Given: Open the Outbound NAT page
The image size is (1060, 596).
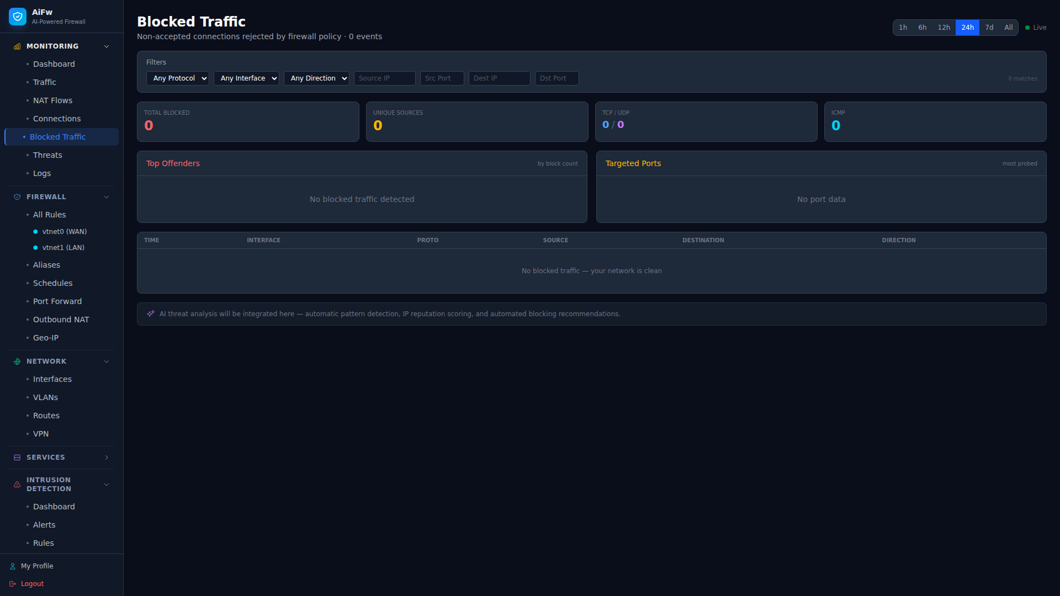Looking at the screenshot, I should 61,320.
